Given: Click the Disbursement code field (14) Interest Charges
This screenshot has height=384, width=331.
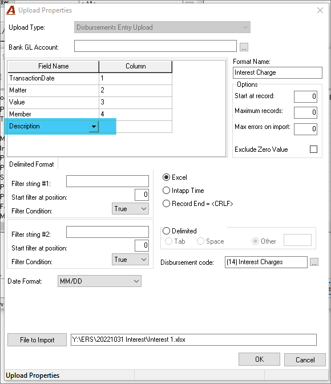Looking at the screenshot, I should coord(266,262).
